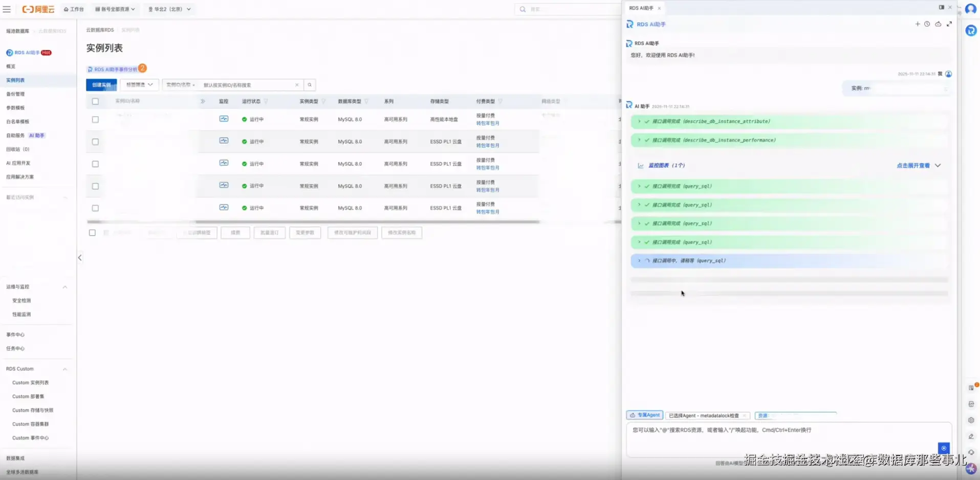
Task: Open the 标签筛选 dropdown
Action: click(x=139, y=85)
